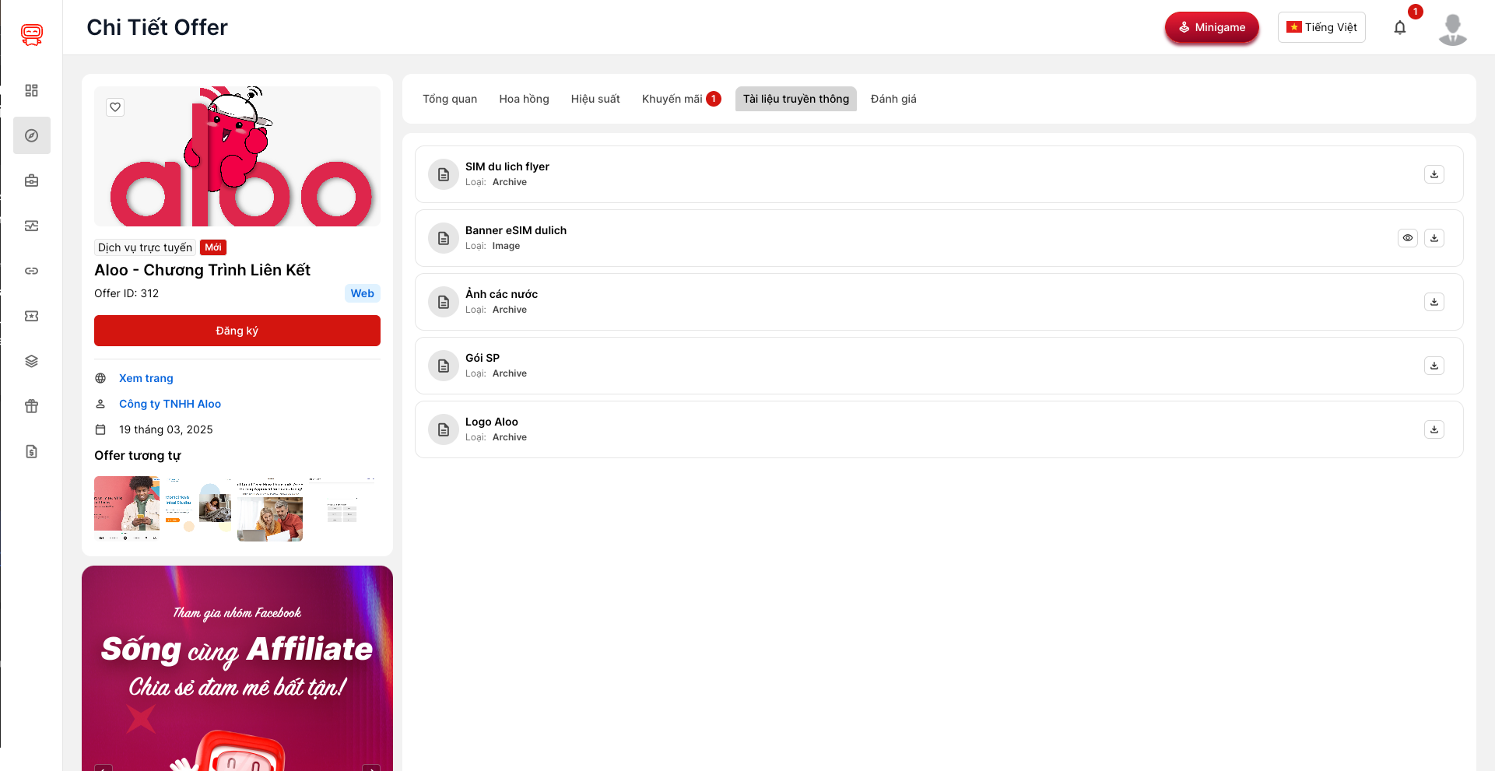Select the Đánh giá tab
The width and height of the screenshot is (1495, 771).
click(893, 99)
